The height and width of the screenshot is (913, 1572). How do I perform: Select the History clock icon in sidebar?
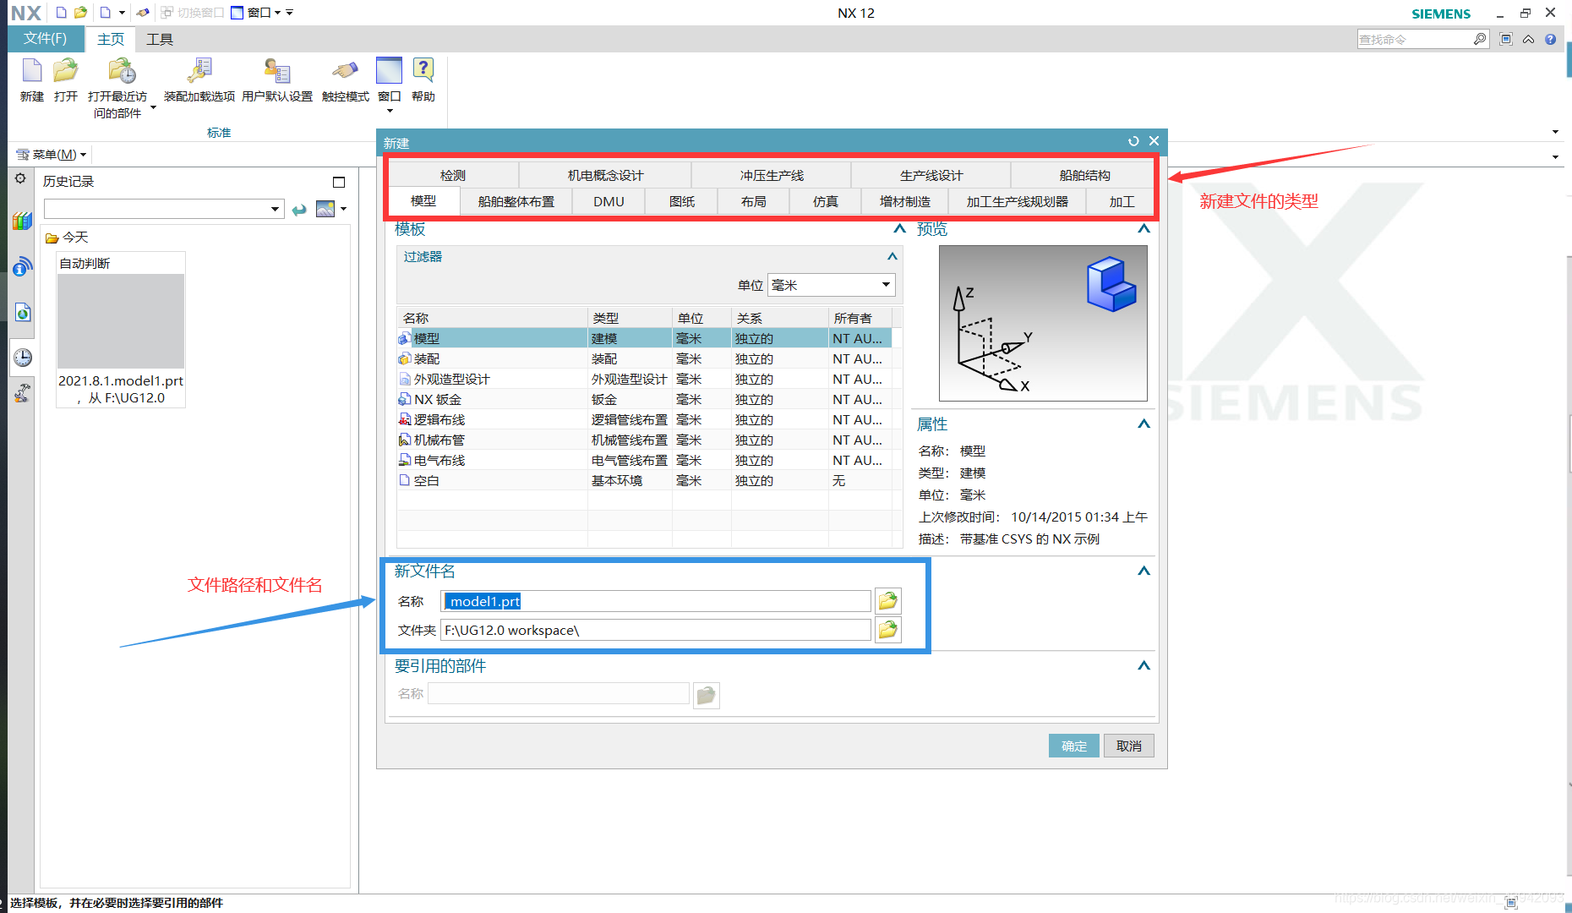pyautogui.click(x=22, y=357)
